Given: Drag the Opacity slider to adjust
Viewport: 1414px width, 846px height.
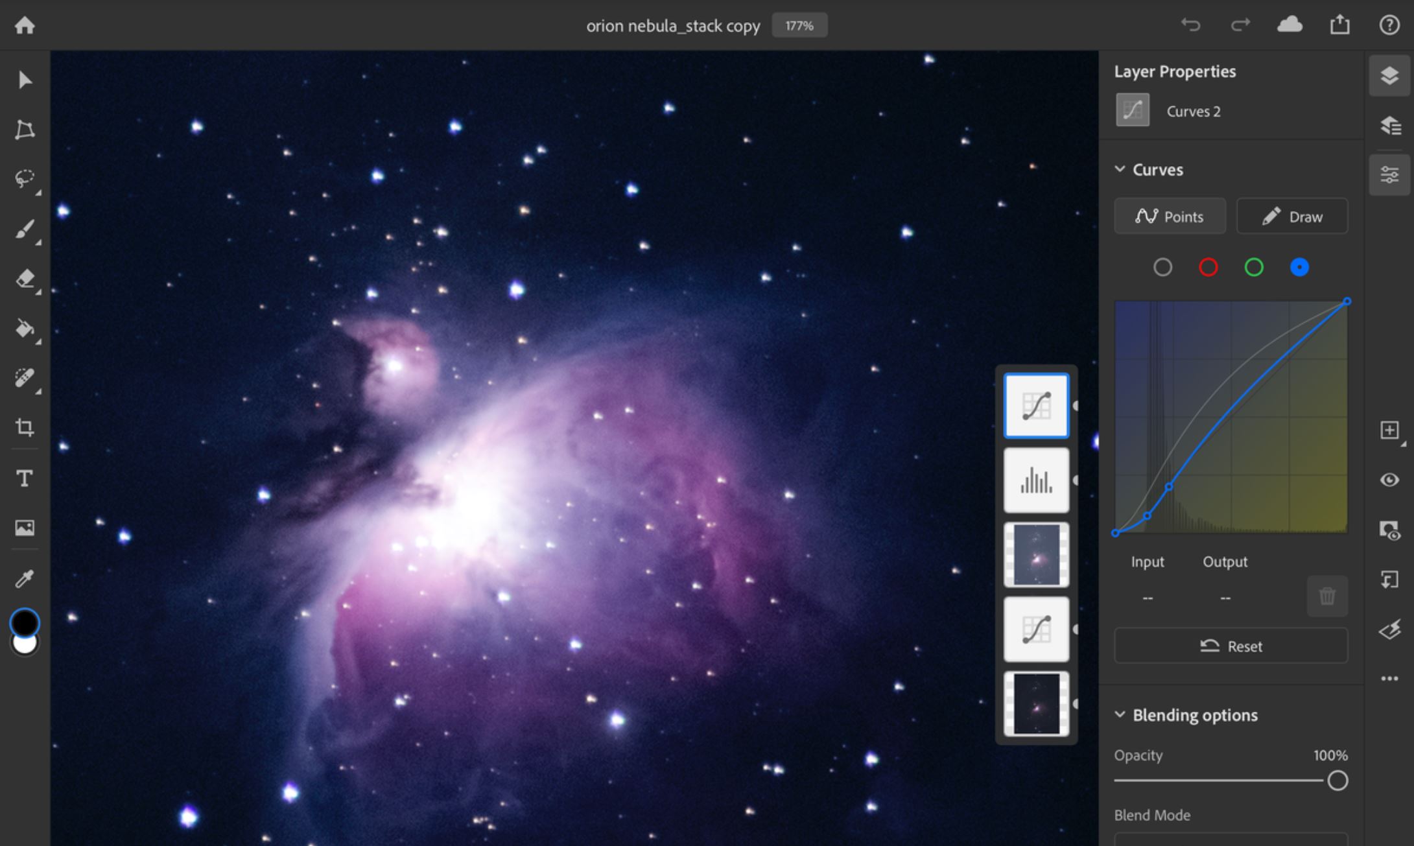Looking at the screenshot, I should coord(1339,779).
